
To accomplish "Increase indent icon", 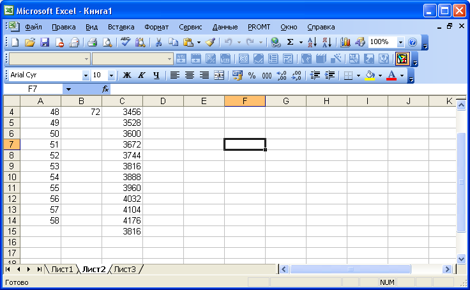I will (330, 75).
